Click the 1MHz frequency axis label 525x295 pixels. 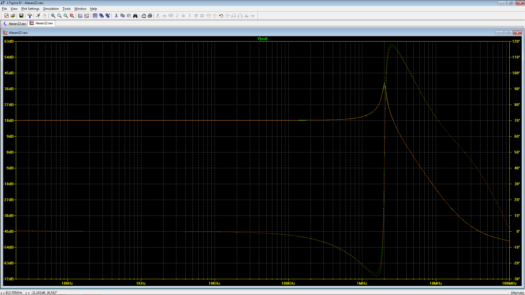tap(362, 283)
